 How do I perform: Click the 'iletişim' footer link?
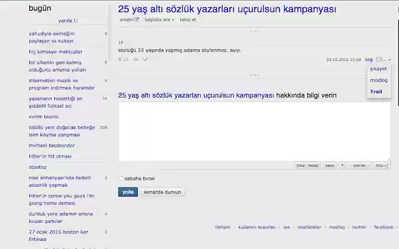point(223,227)
